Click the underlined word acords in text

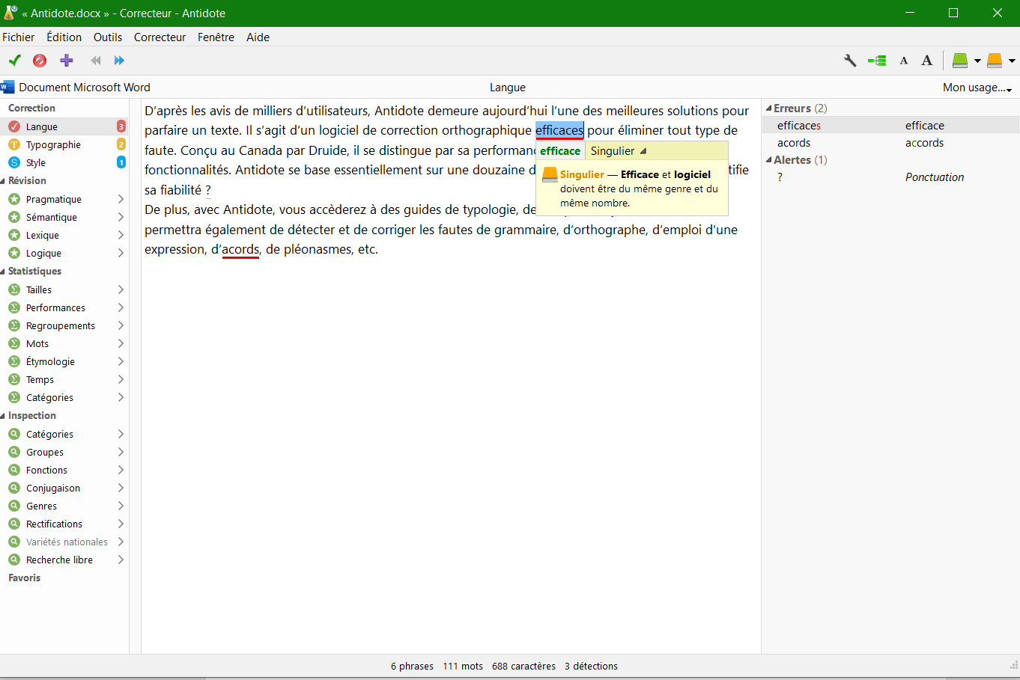(x=240, y=250)
